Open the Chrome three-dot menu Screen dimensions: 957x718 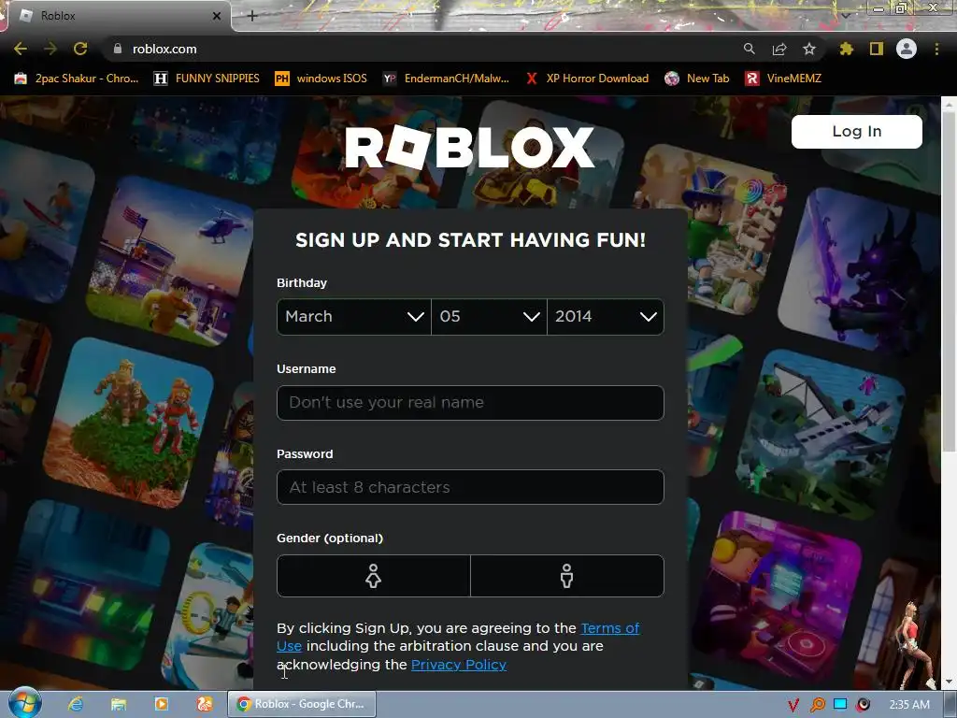point(936,49)
